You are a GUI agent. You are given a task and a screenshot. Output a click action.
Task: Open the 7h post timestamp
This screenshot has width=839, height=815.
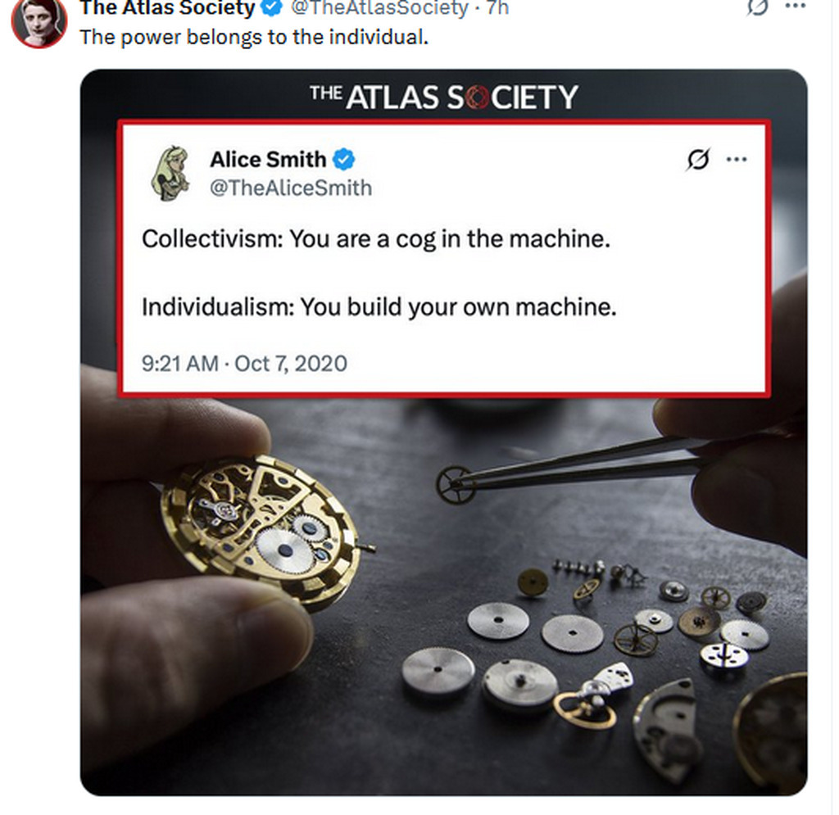(497, 8)
